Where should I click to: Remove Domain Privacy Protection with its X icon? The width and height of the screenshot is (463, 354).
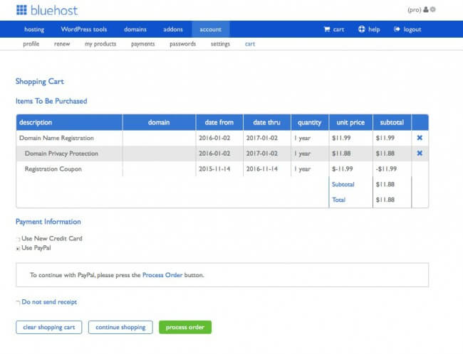point(420,154)
